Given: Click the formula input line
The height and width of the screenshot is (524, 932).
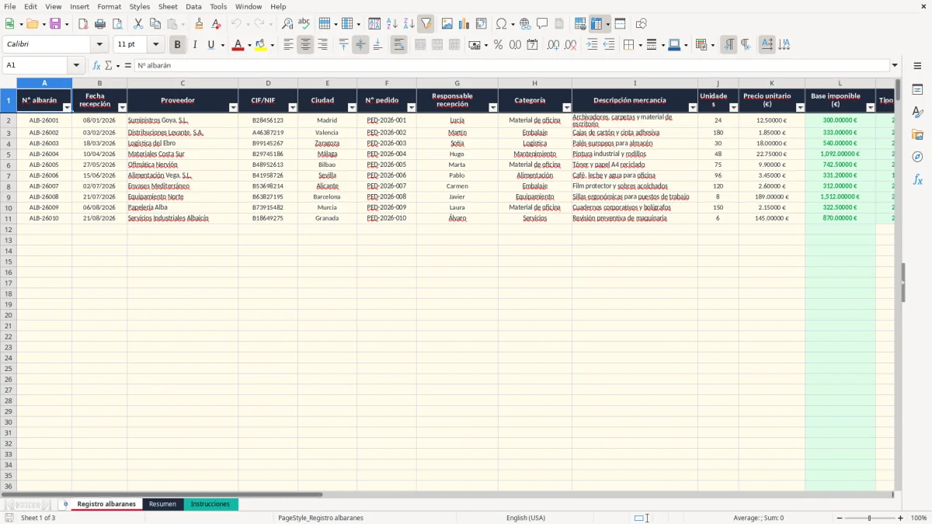Looking at the screenshot, I should coord(511,65).
